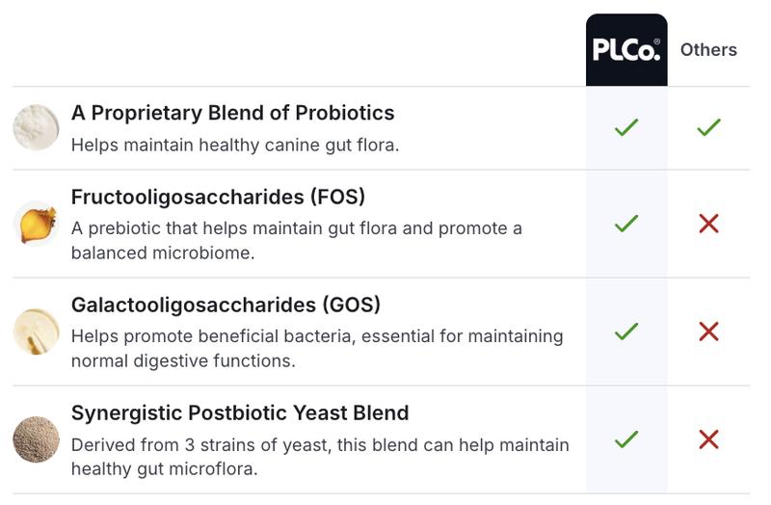
Task: Select the Proprietary Blend of Probiotics heading
Action: click(232, 113)
